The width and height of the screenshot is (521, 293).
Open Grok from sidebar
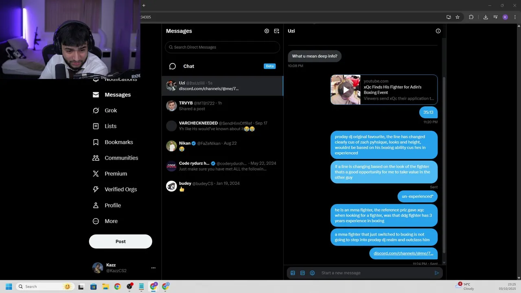(105, 110)
